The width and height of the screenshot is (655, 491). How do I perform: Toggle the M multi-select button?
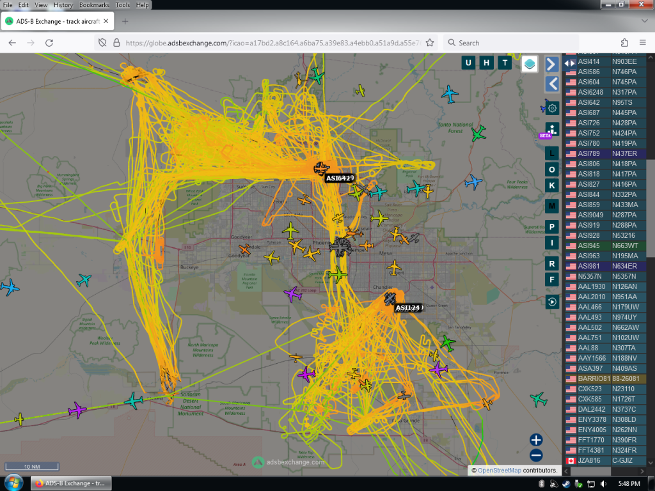pos(552,207)
